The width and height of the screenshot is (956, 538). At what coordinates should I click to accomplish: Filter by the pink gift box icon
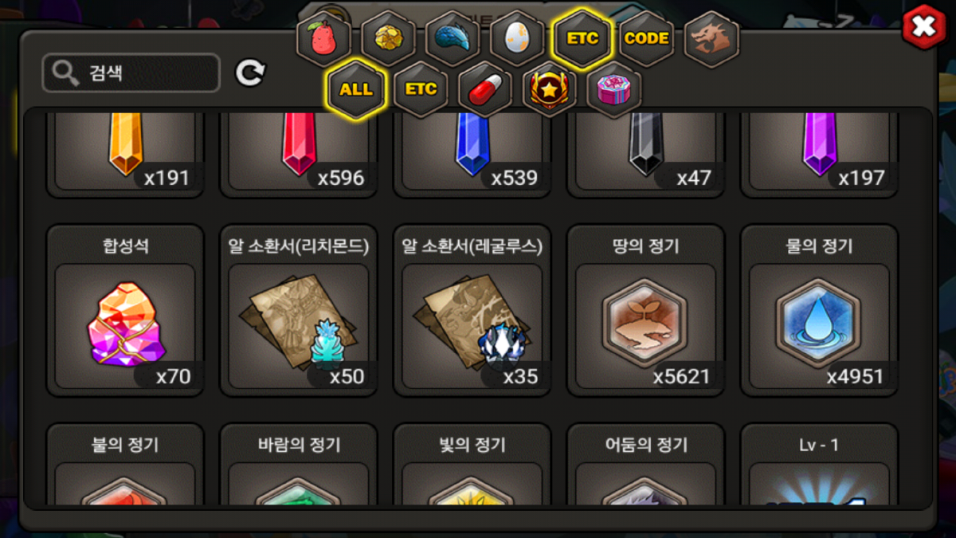click(614, 88)
